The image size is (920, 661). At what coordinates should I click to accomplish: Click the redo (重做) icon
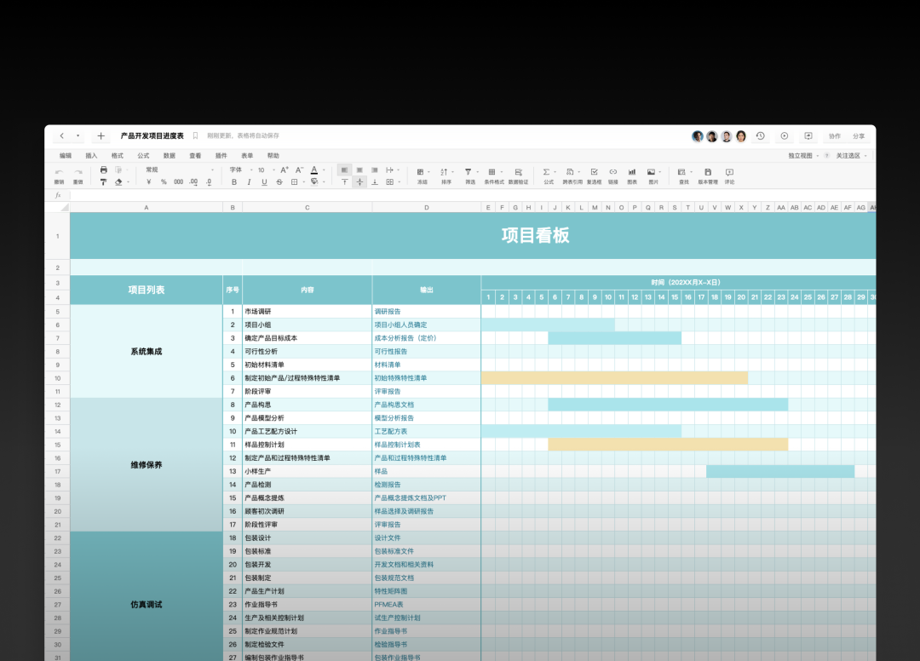tap(78, 172)
